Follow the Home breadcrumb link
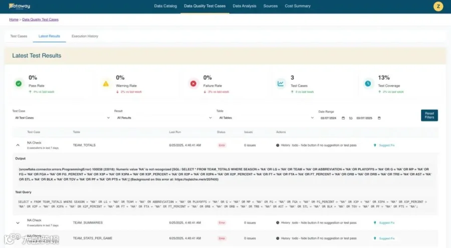Screen dimensions: 451x248 (14, 19)
